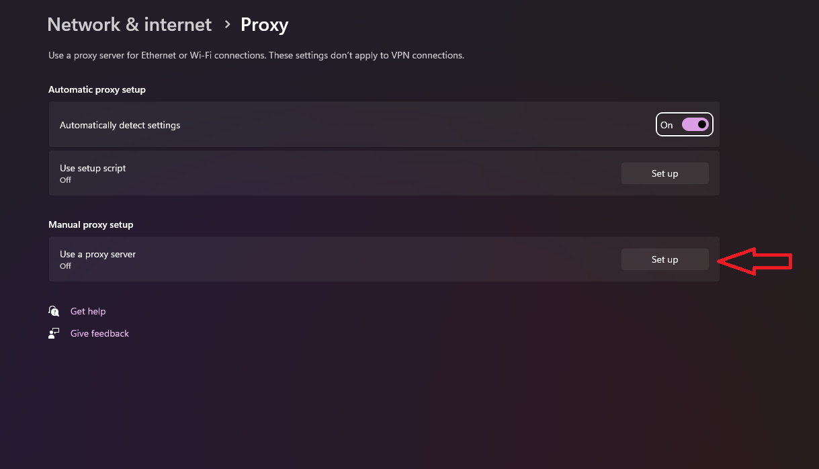The height and width of the screenshot is (469, 819).
Task: Expand the Use setup script settings card
Action: click(x=336, y=173)
